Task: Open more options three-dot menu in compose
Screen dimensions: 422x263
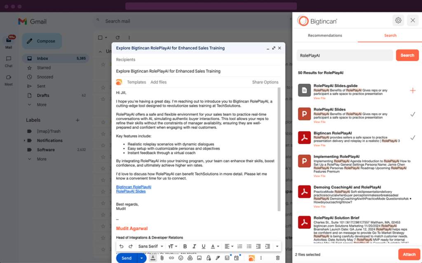Action: pos(261,258)
